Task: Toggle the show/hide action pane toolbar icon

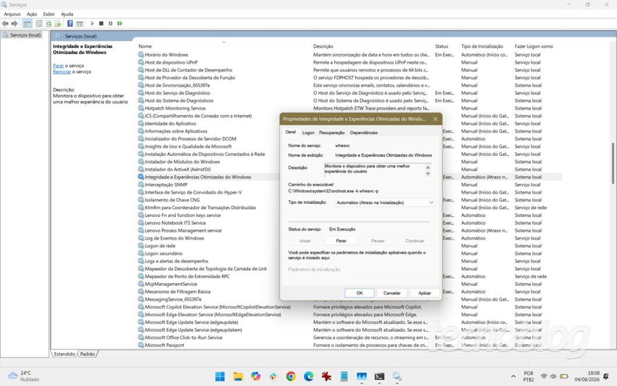Action: (80, 24)
